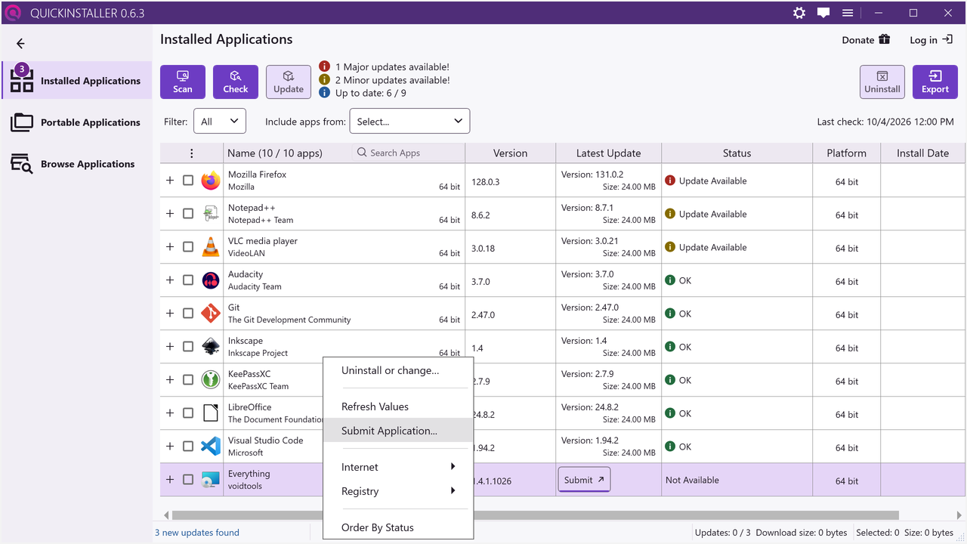
Task: Check the VLC media player row checkbox
Action: [x=188, y=247]
